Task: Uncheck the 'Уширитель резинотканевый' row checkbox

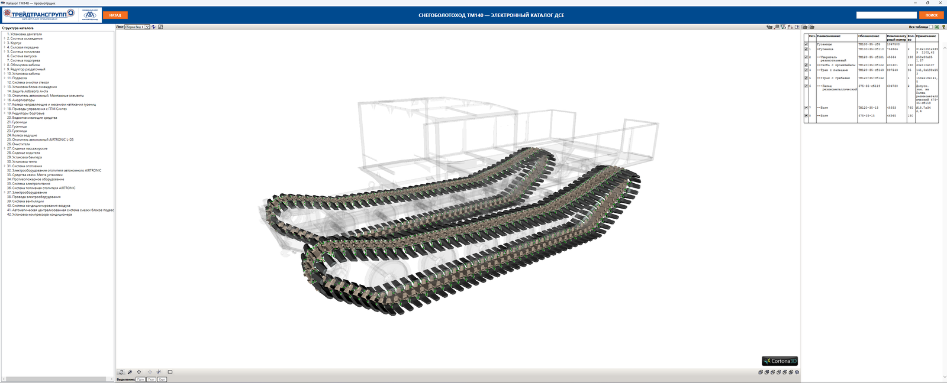Action: click(806, 57)
